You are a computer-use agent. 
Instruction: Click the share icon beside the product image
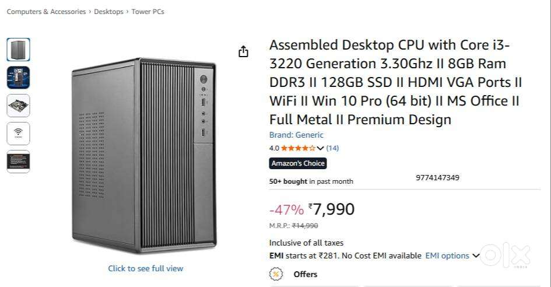pos(244,52)
